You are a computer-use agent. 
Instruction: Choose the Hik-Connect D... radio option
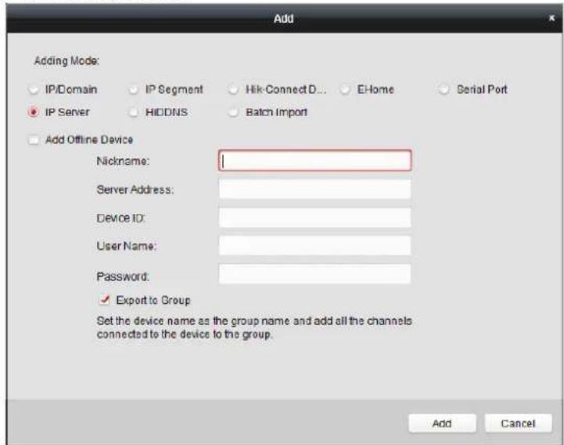(233, 89)
